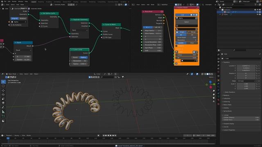The height and width of the screenshot is (147, 262).
Task: Switch viewport to wireframe shading
Action: click(206, 74)
